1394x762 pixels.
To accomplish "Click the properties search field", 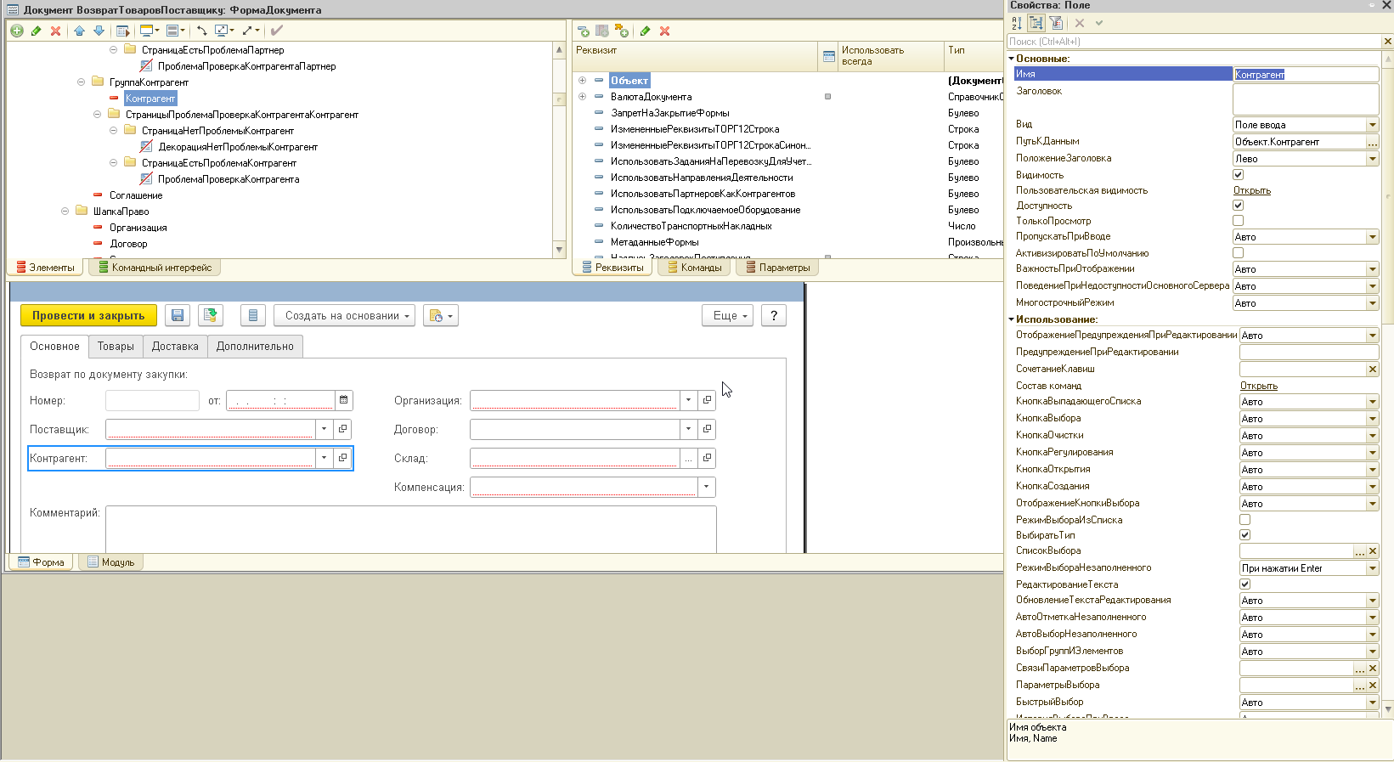I will [1194, 42].
